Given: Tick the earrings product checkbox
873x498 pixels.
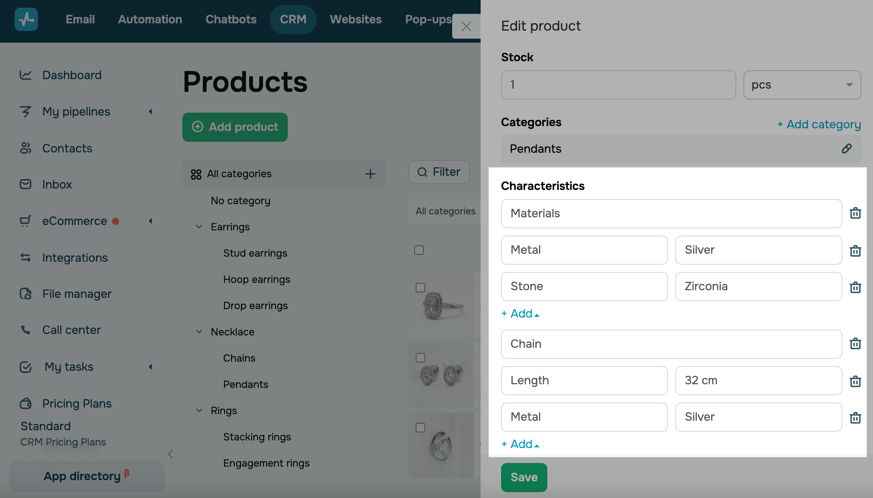Looking at the screenshot, I should pos(420,358).
